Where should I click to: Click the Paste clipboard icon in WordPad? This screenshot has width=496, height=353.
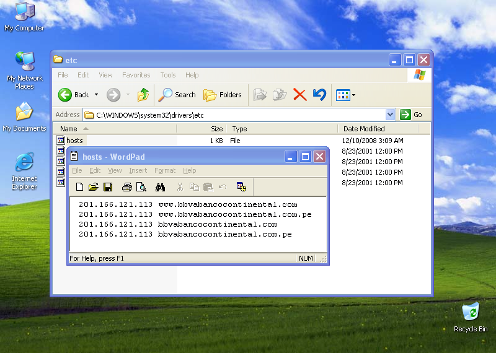click(208, 187)
